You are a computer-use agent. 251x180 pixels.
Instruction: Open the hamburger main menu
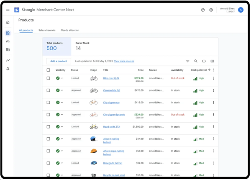(8, 10)
